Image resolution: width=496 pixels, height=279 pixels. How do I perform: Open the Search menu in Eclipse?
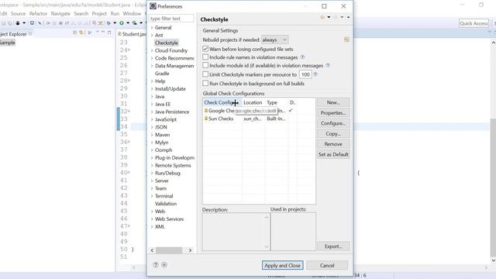tap(81, 14)
